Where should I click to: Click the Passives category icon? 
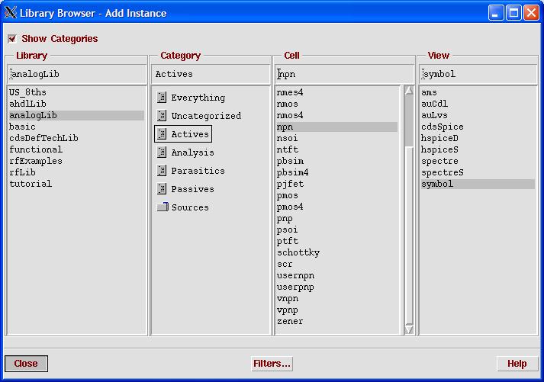pos(162,189)
